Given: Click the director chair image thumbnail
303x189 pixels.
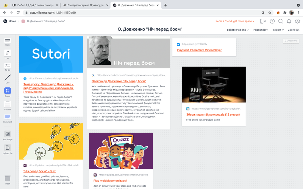Looking at the screenshot, I should click(214, 84).
